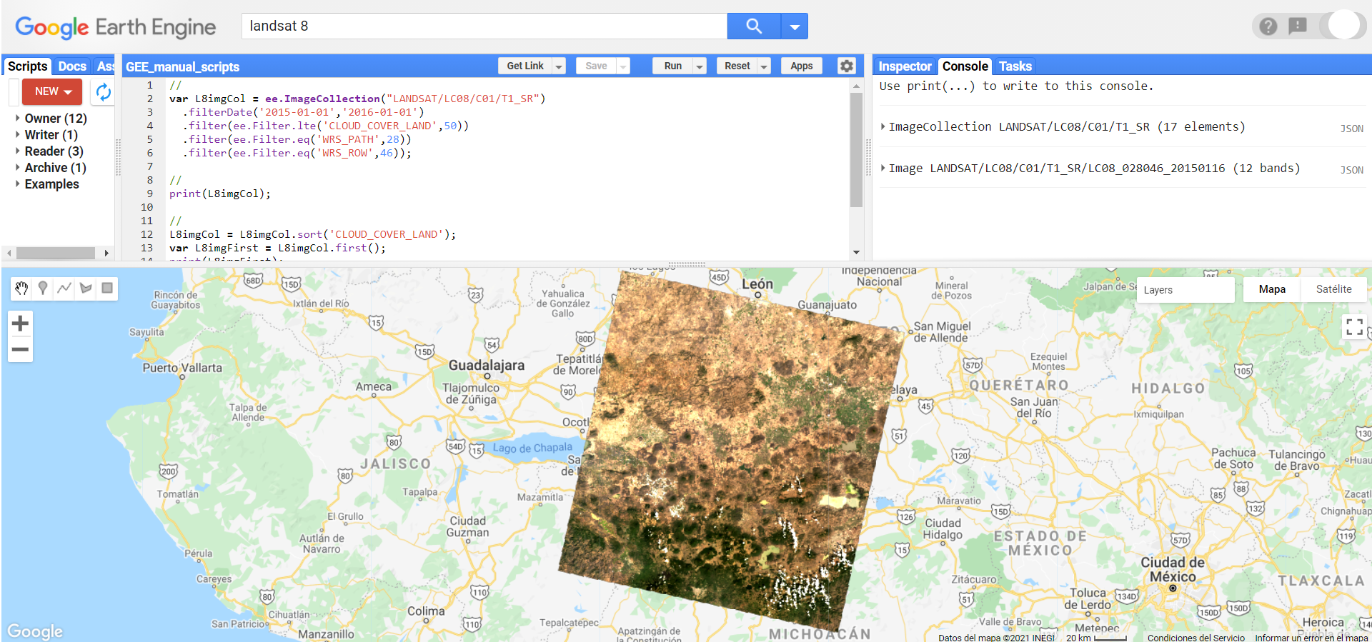Click the Apps button
The image size is (1372, 642).
click(x=802, y=66)
